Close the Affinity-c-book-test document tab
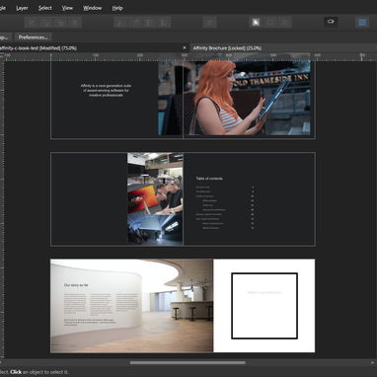The height and width of the screenshot is (377, 377). pos(185,47)
